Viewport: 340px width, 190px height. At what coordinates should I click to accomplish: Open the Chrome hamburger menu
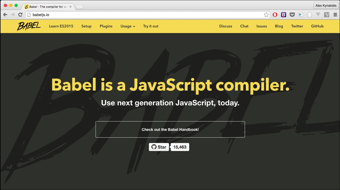click(x=335, y=15)
